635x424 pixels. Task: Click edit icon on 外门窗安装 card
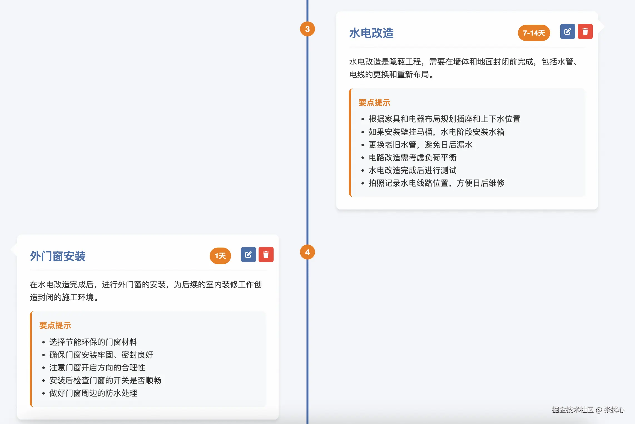tap(248, 255)
